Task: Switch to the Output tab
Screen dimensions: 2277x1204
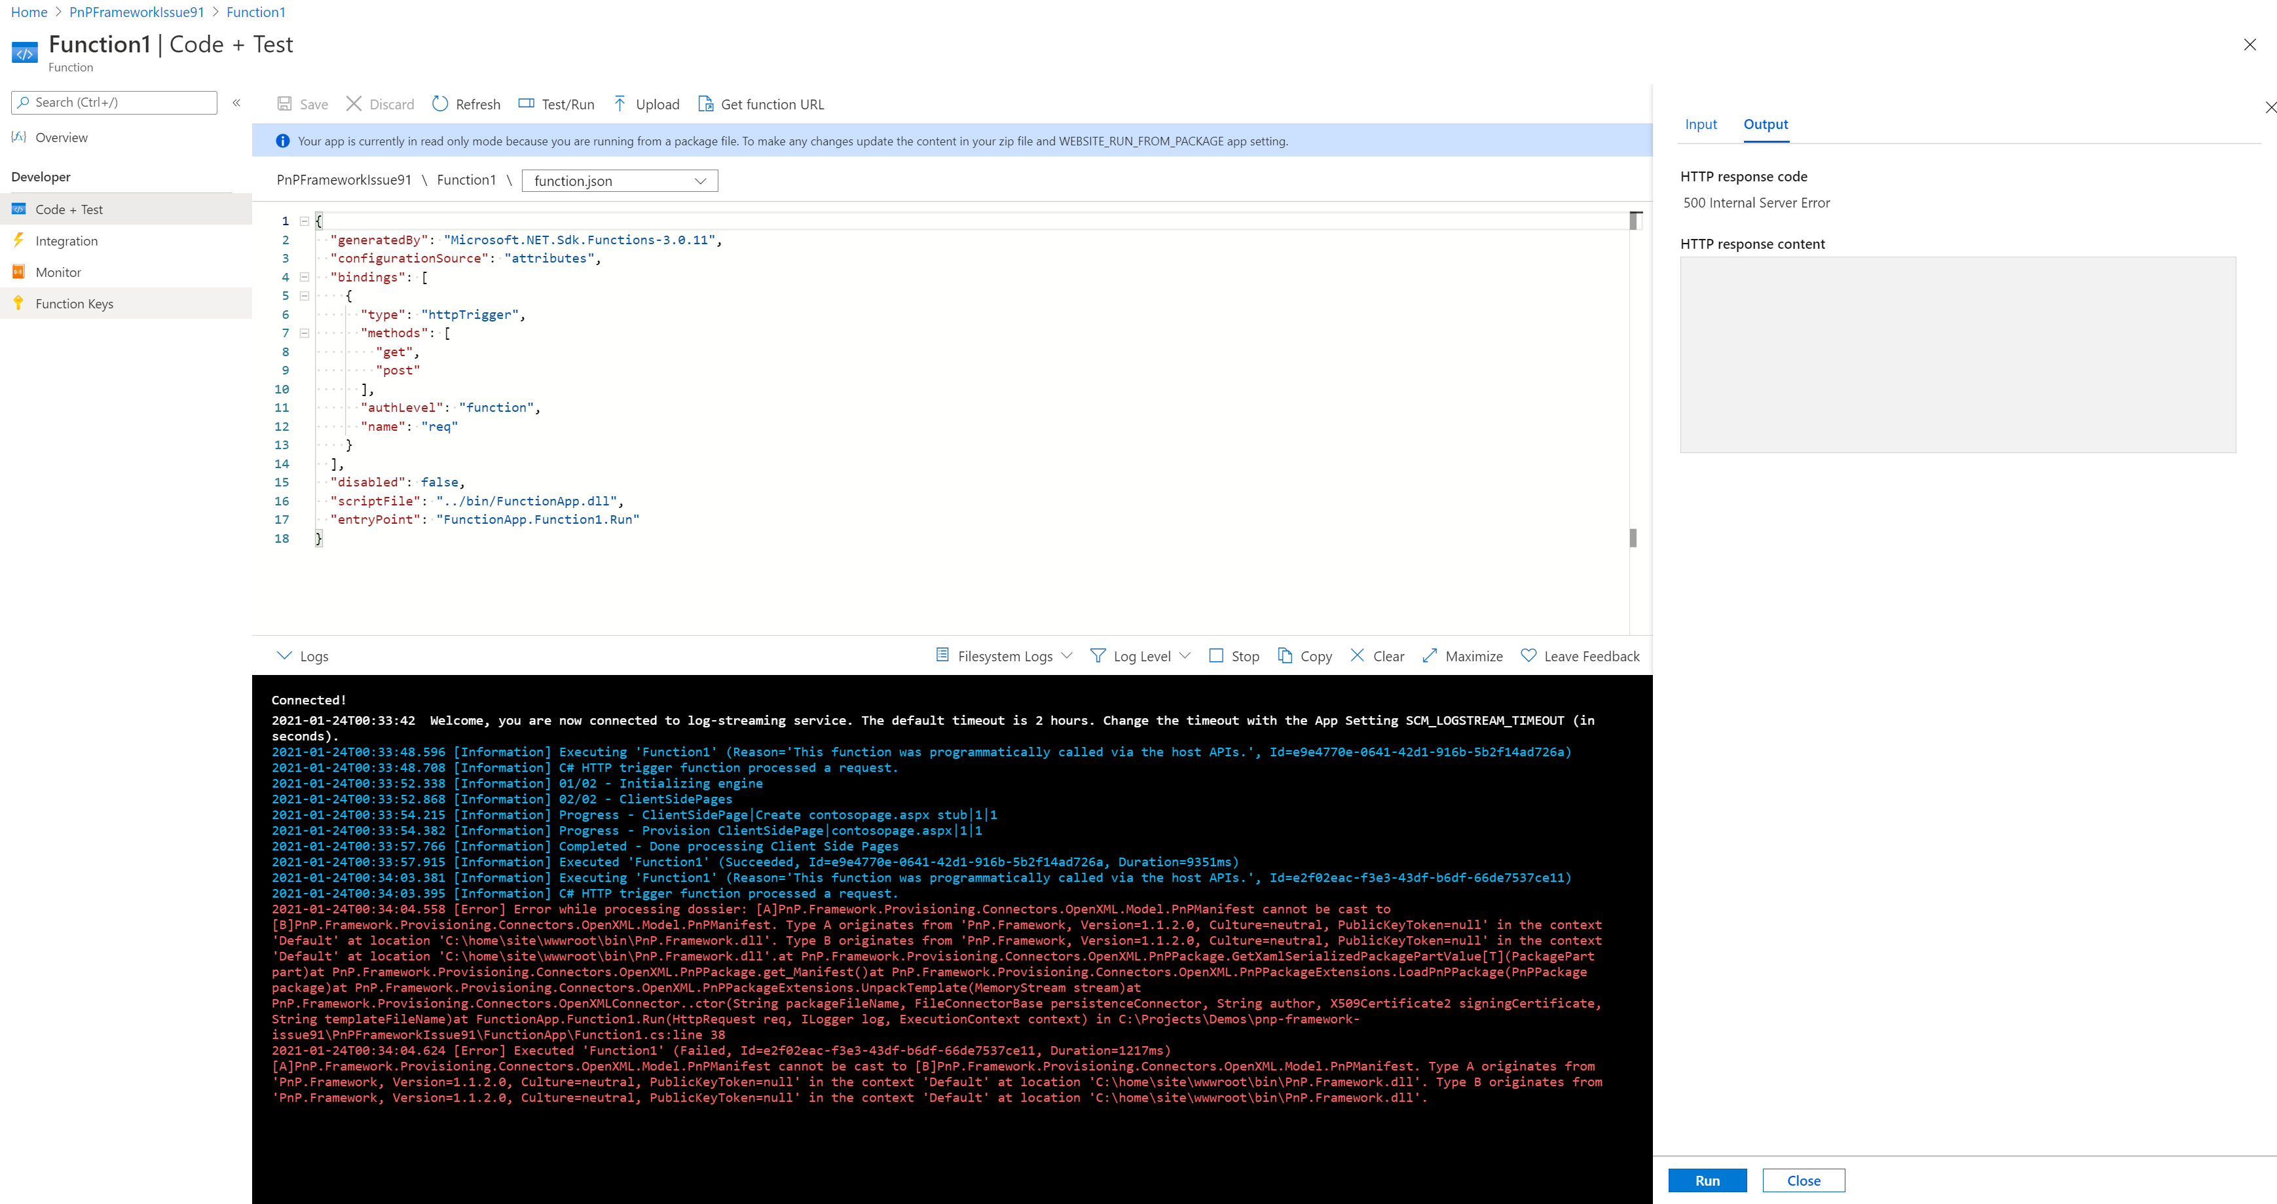Action: pyautogui.click(x=1765, y=124)
